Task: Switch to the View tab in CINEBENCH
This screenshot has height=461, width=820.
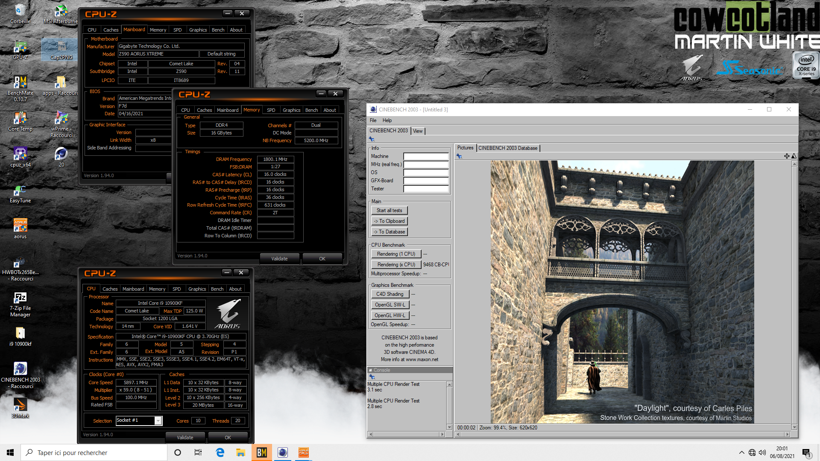Action: pos(418,131)
